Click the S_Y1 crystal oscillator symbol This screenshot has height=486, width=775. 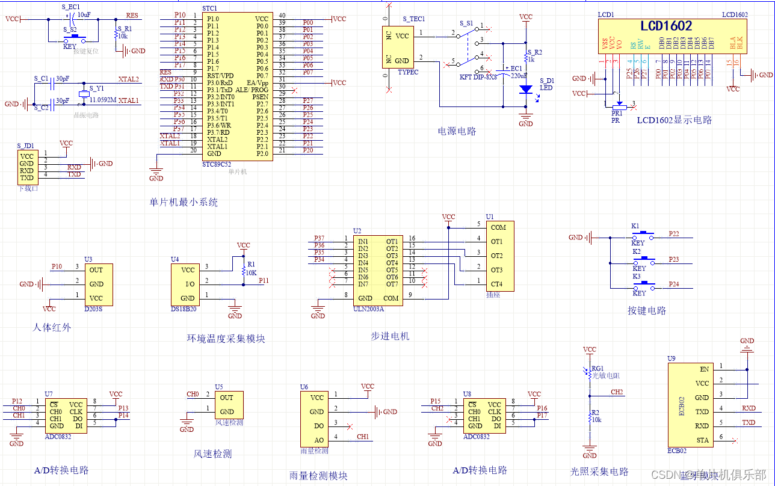pyautogui.click(x=84, y=94)
